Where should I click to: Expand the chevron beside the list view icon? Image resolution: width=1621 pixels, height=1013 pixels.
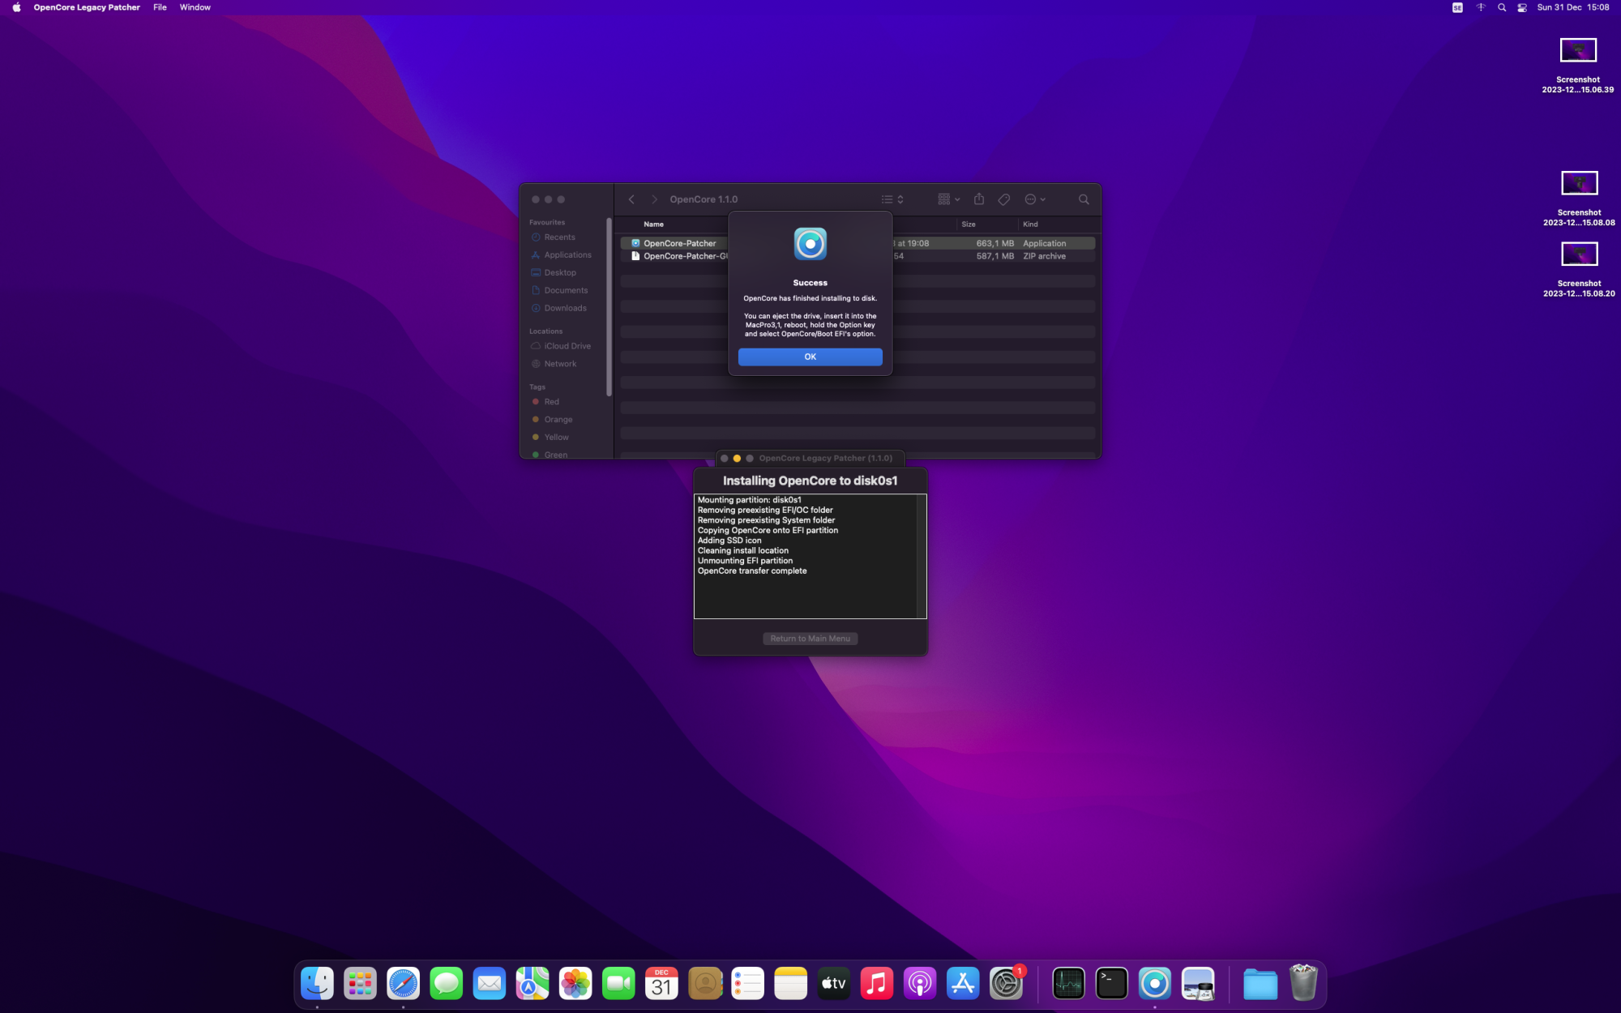pyautogui.click(x=900, y=199)
